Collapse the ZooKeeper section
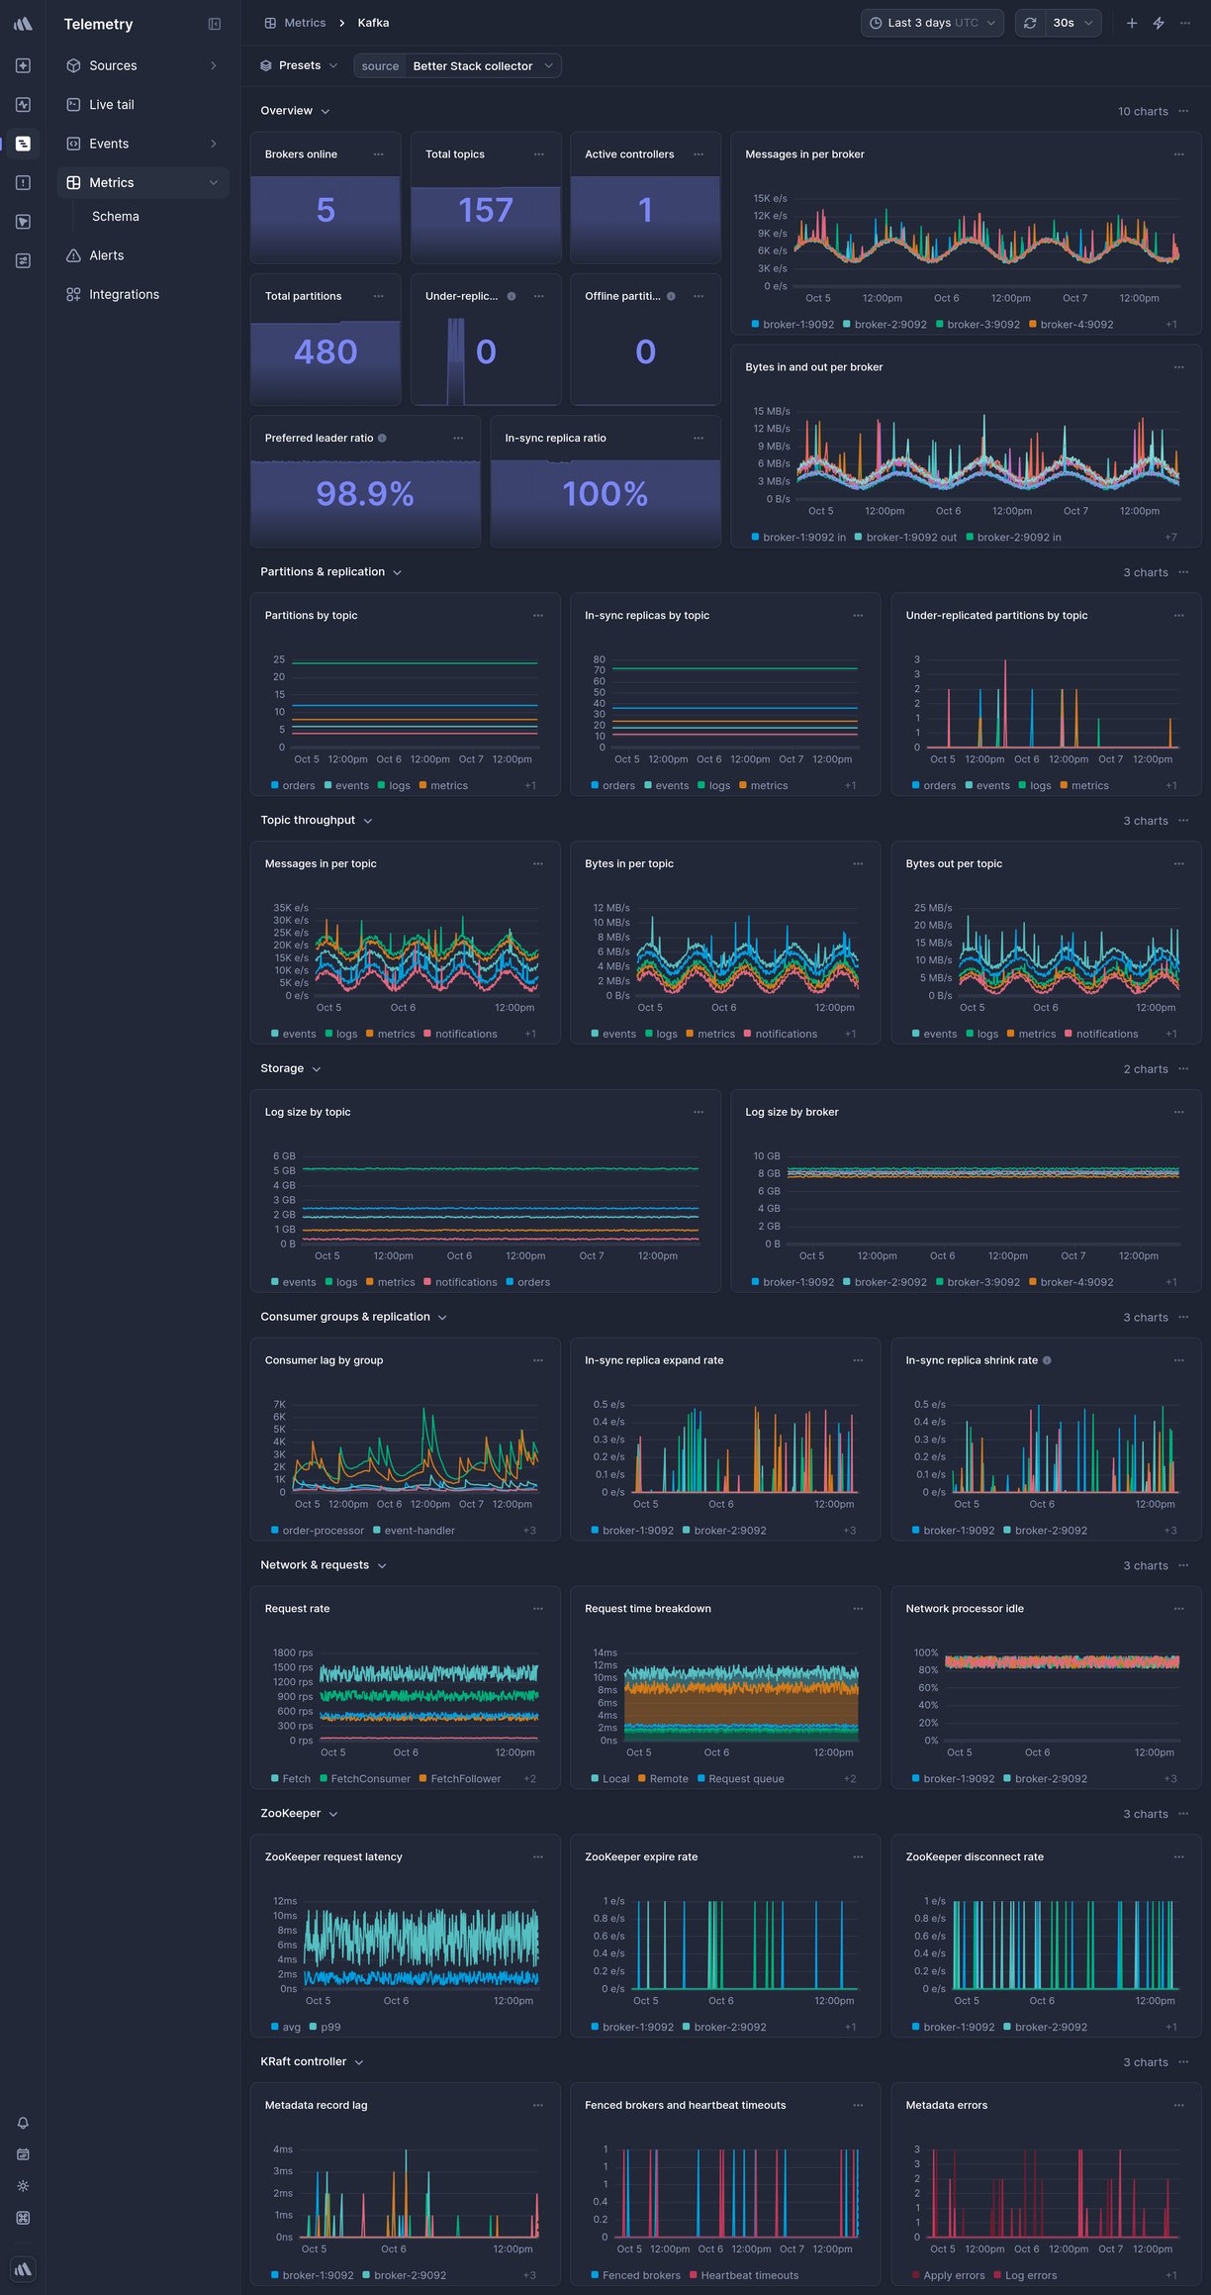The height and width of the screenshot is (2295, 1211). pyautogui.click(x=299, y=1814)
